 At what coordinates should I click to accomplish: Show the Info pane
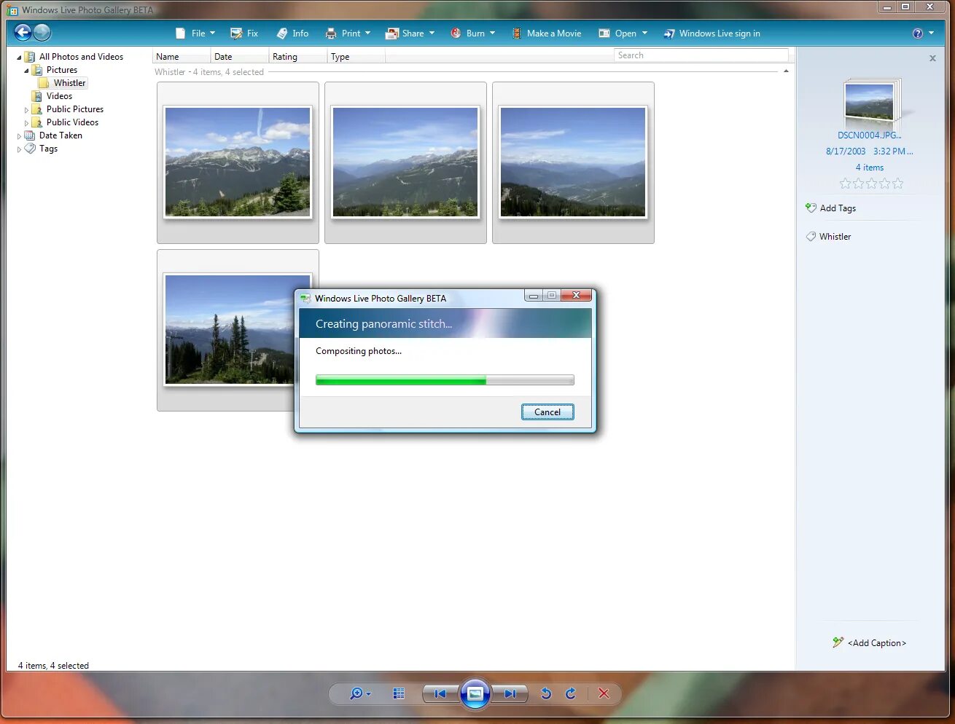[292, 34]
